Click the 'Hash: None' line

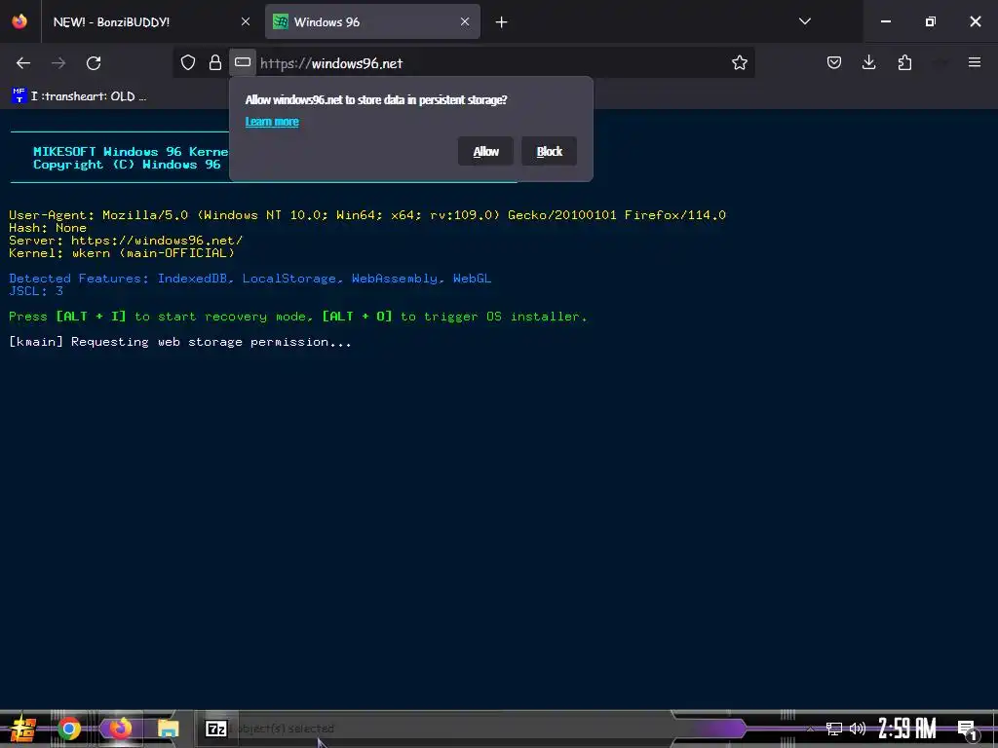point(48,228)
